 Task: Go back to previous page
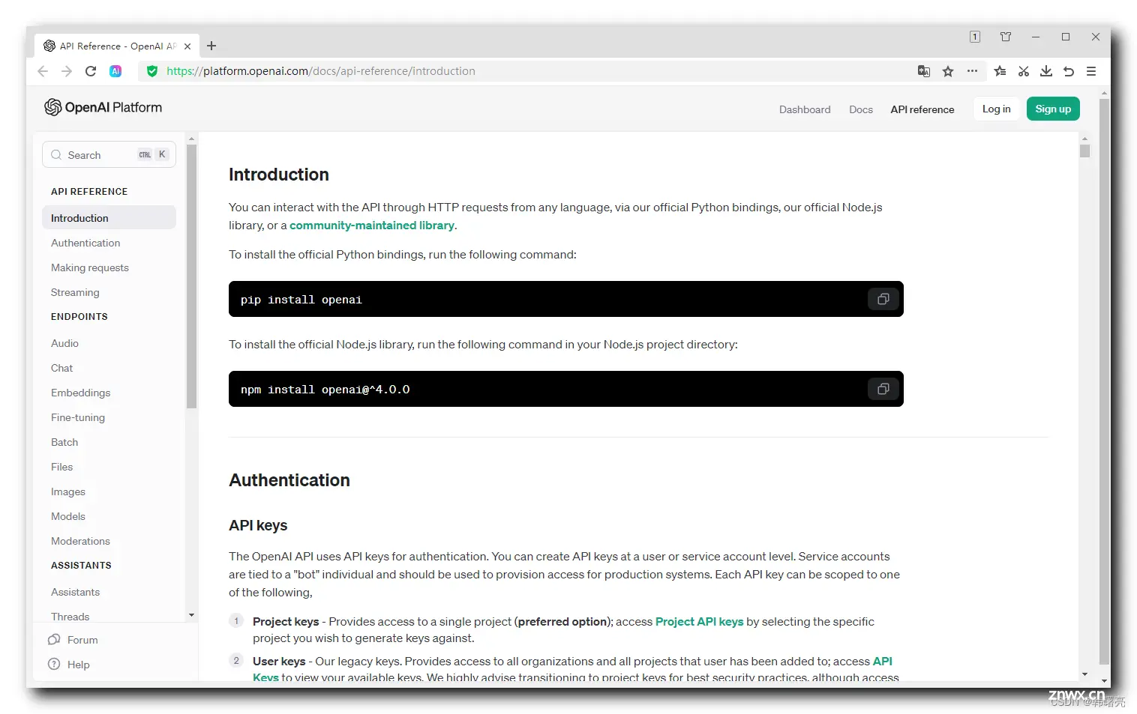[x=43, y=71]
